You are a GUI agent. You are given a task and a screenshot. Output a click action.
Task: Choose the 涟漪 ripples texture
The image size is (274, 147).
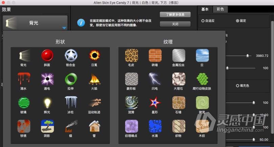pyautogui.click(x=131, y=103)
